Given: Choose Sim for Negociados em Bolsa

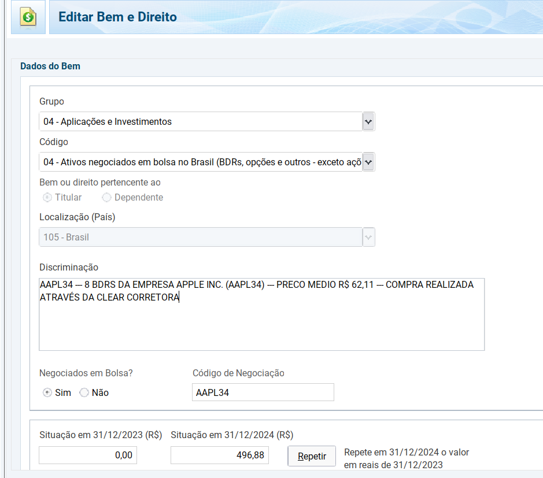Looking at the screenshot, I should [47, 392].
